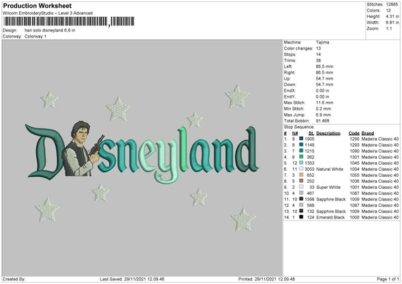402x284 pixels.
Task: Click the Machine value 'Tajima'
Action: coord(322,42)
